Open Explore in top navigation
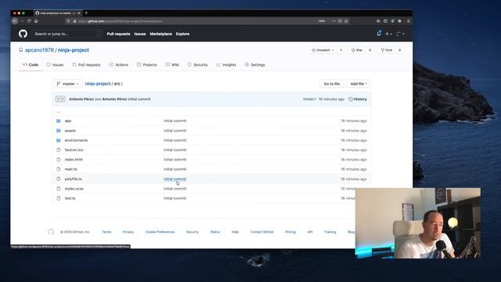501x282 pixels. pos(182,34)
